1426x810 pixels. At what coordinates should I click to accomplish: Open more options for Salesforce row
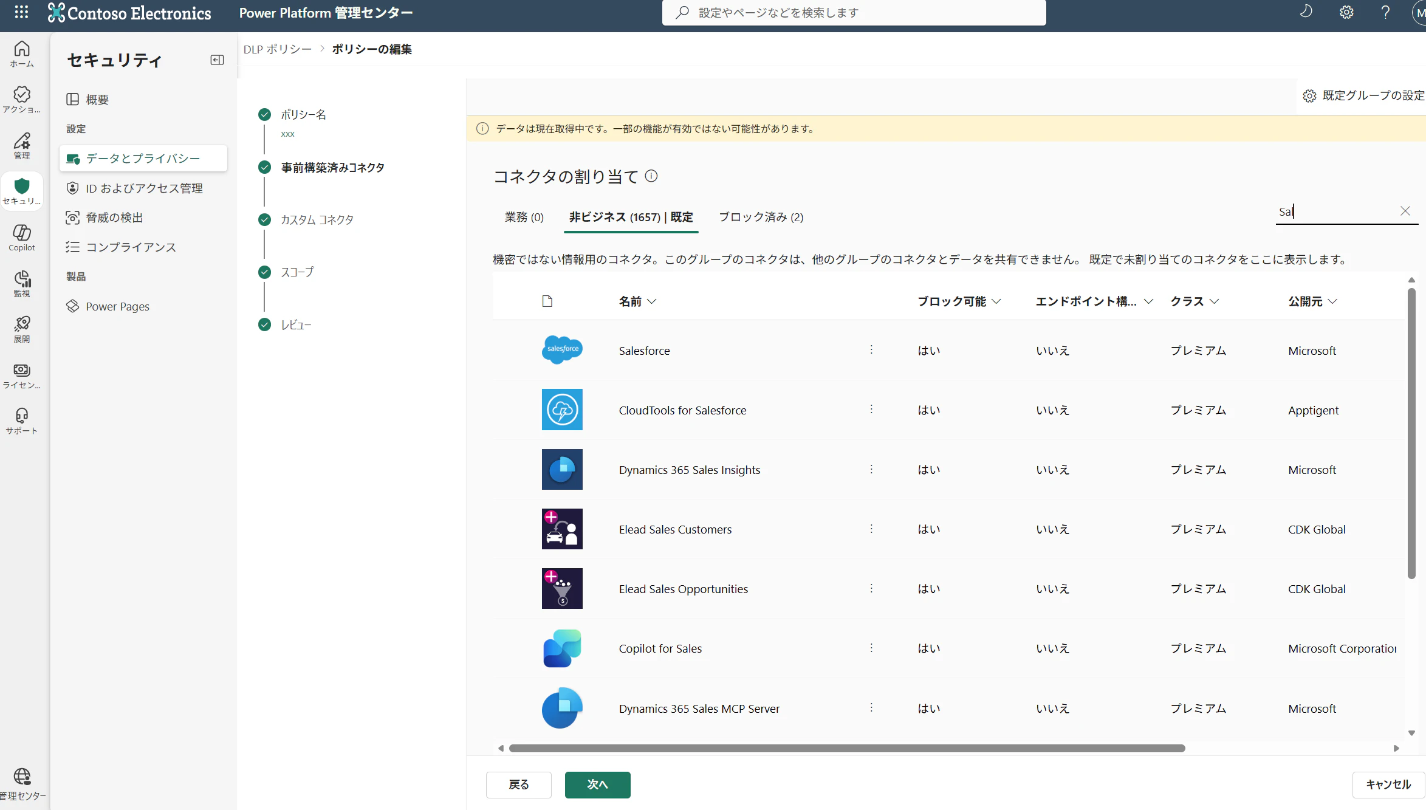(871, 350)
